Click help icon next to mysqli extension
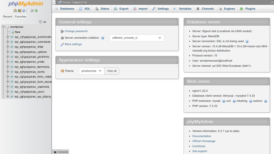Screen dimensions: 274x154 [x=224, y=101]
